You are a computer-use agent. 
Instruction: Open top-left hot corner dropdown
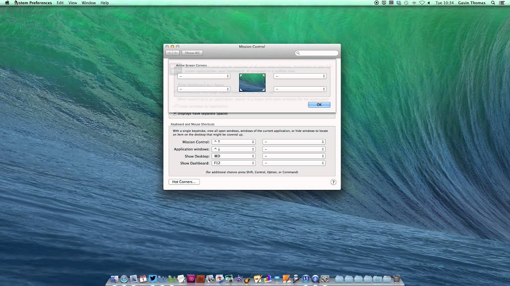[204, 76]
